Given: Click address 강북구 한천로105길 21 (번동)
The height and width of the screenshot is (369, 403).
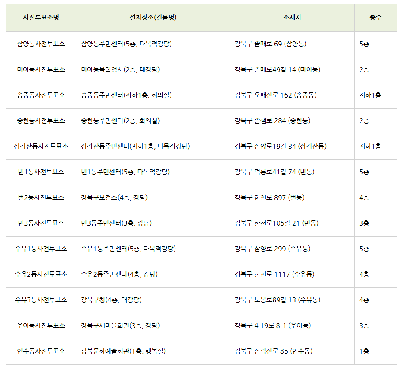Looking at the screenshot, I should tap(277, 223).
